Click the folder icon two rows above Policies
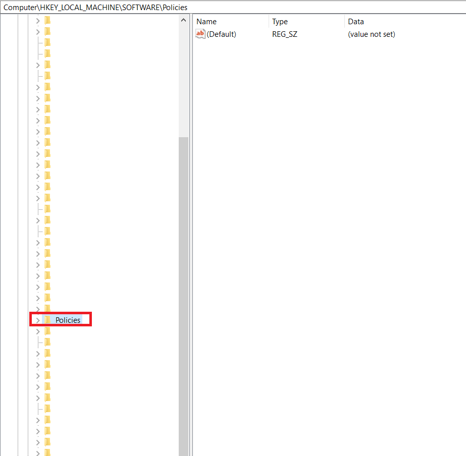Image resolution: width=466 pixels, height=456 pixels. (x=47, y=297)
